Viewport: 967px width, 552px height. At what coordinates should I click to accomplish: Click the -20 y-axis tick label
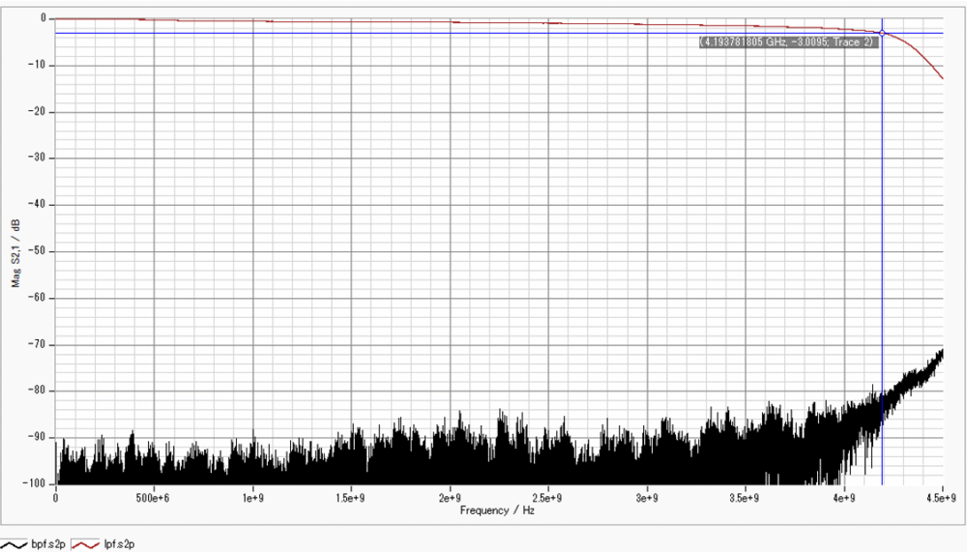pos(39,112)
